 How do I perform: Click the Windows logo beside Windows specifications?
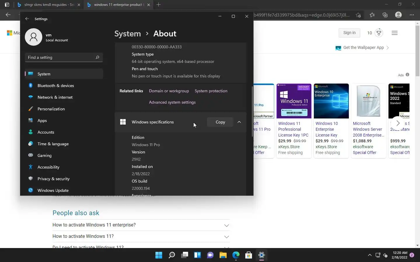coord(123,122)
